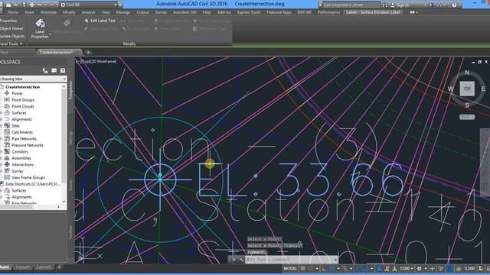This screenshot has width=490, height=275.
Task: Select the Intersections node icon
Action: (x=7, y=165)
